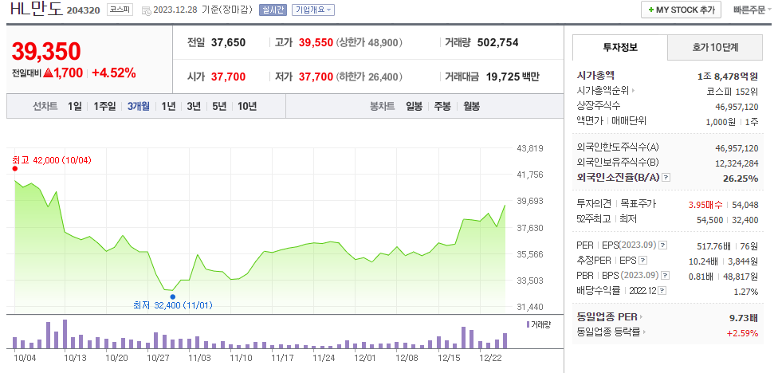Viewport: 778px width, 373px height.
Task: Show the 월봉 monthly candle chart
Action: click(471, 106)
